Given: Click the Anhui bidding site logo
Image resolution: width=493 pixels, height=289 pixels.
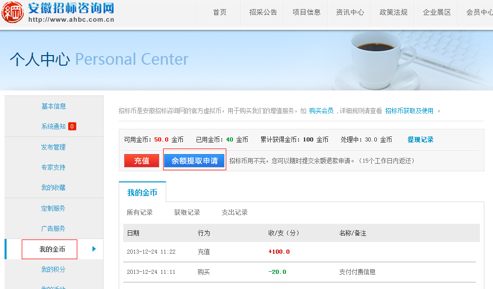Looking at the screenshot, I should [58, 13].
